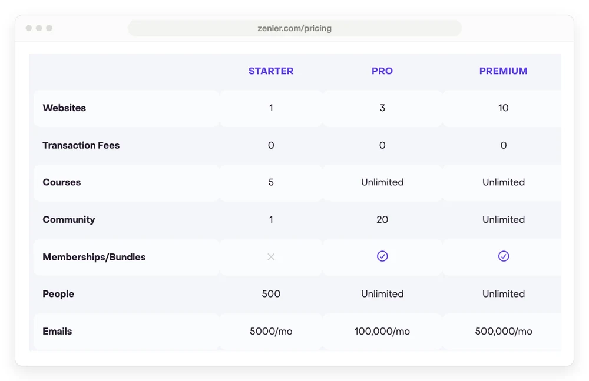The image size is (589, 381).
Task: Click the STARTER plan header
Action: tap(271, 71)
